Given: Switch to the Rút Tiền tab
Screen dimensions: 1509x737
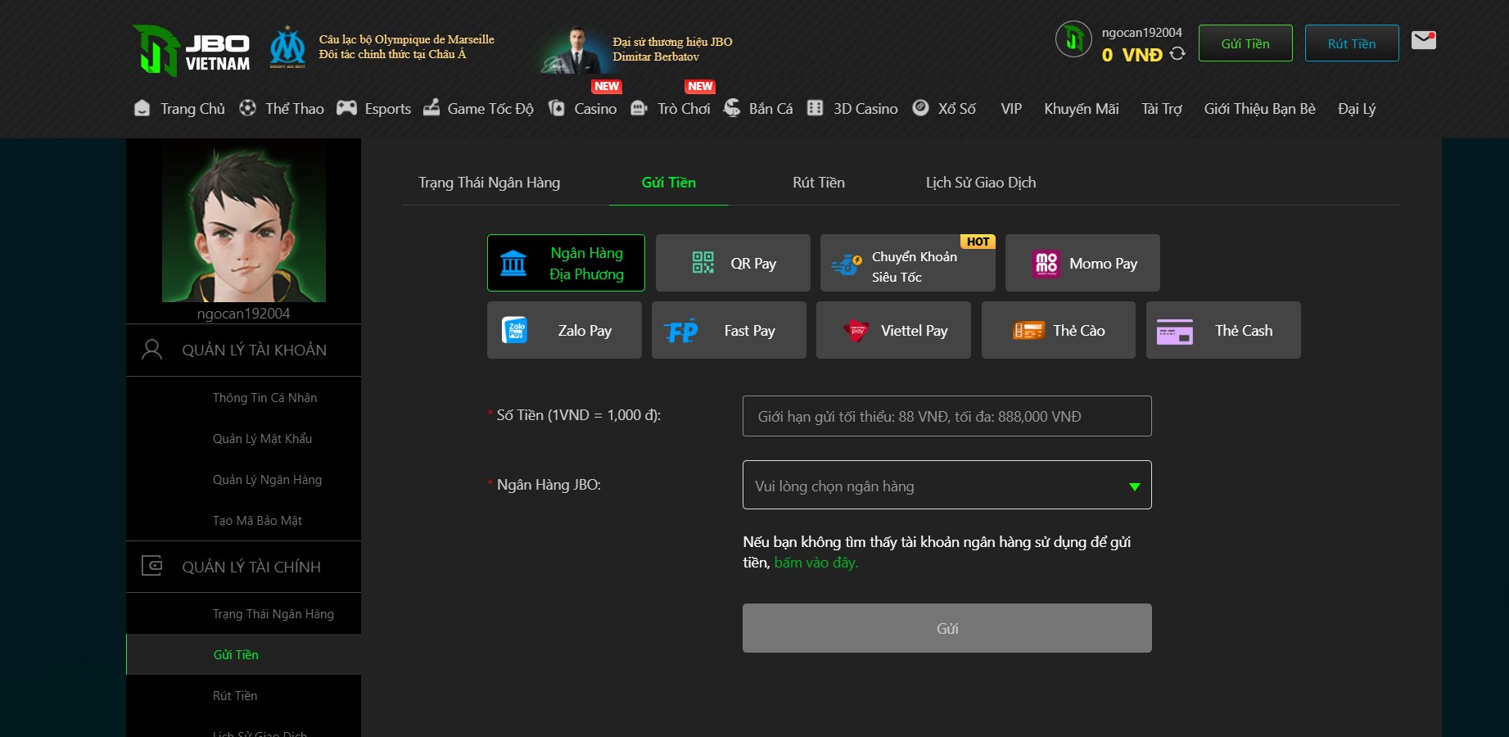Looking at the screenshot, I should (818, 183).
